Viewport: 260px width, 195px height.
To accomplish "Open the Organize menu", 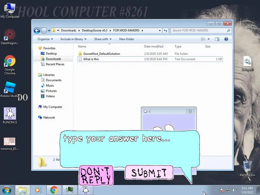I will pyautogui.click(x=45, y=39).
